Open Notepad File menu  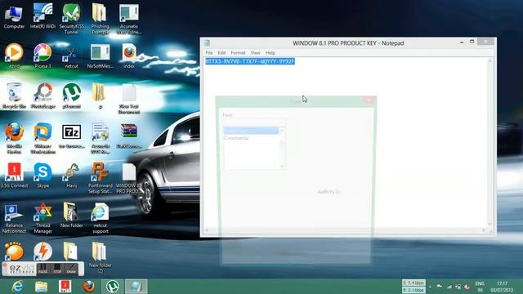[x=209, y=52]
